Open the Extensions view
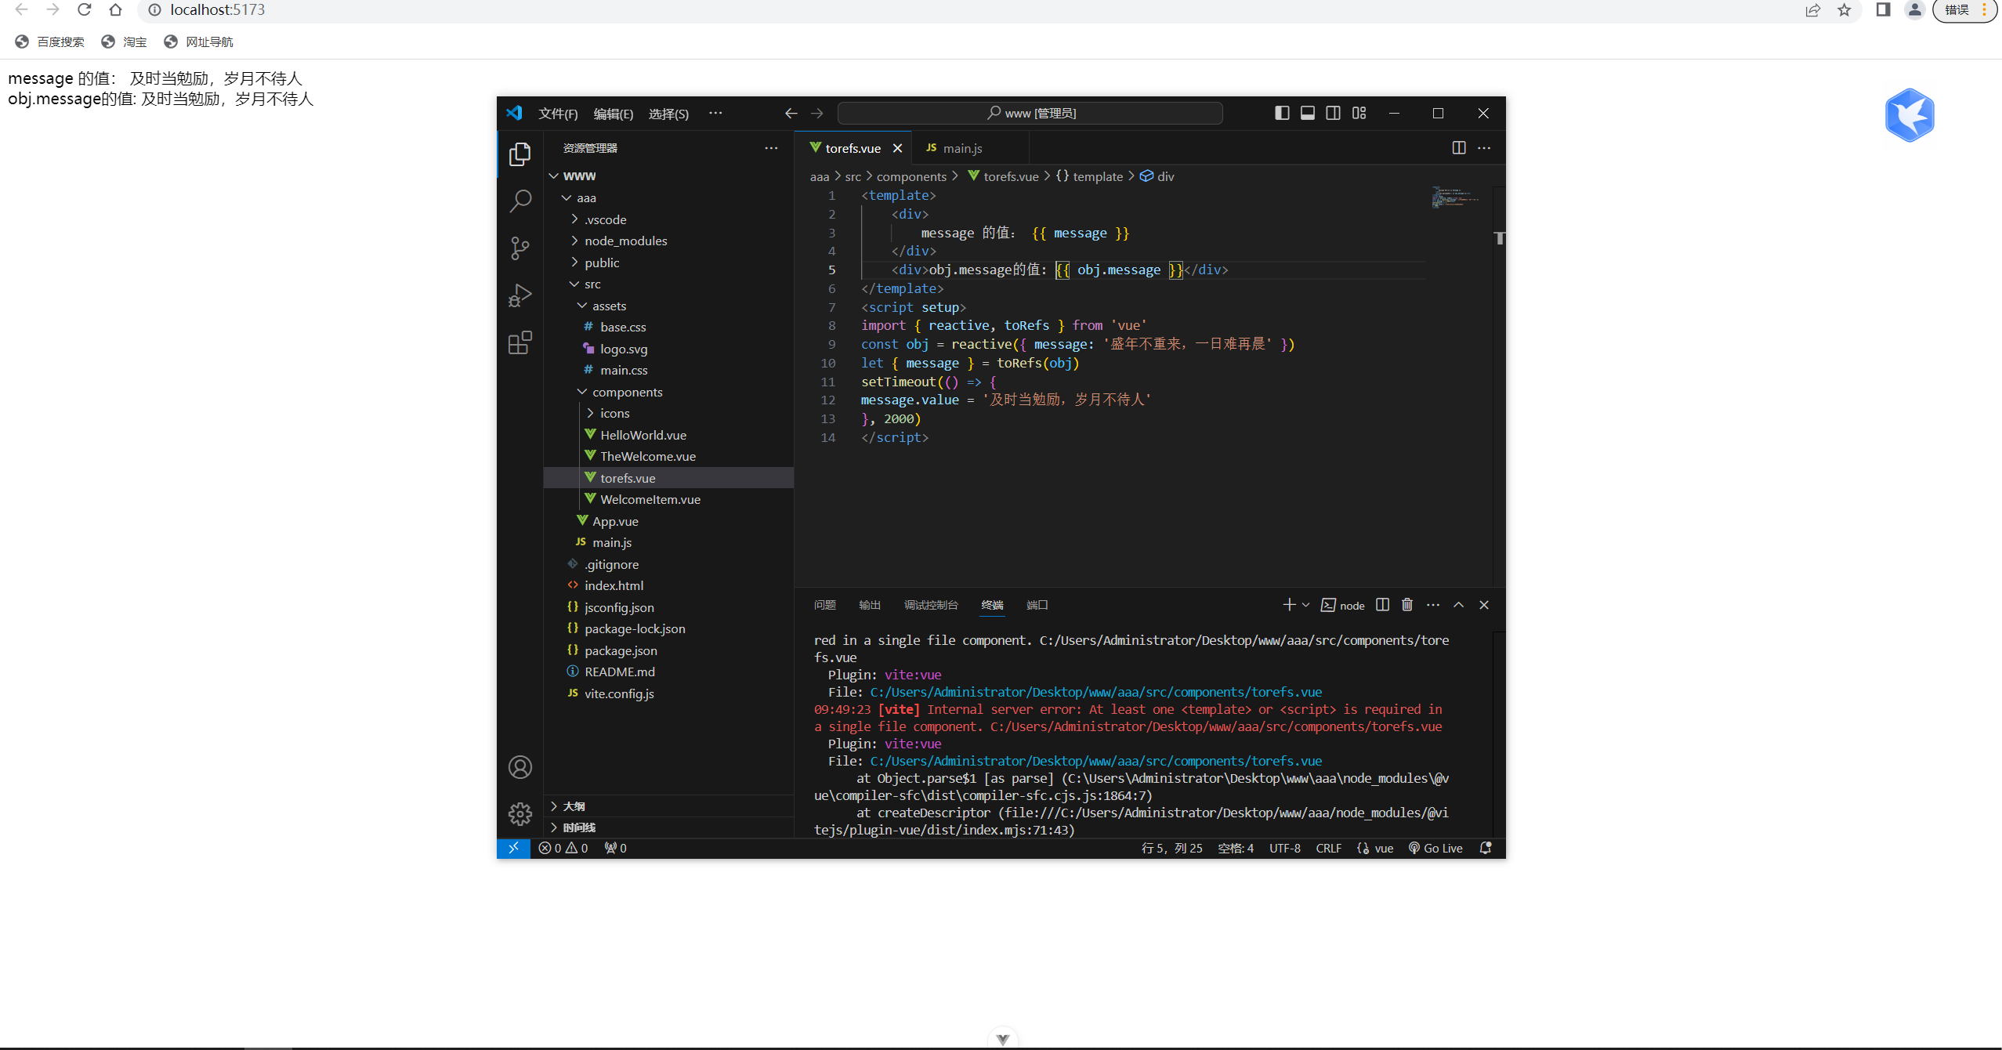2002x1050 pixels. click(520, 342)
